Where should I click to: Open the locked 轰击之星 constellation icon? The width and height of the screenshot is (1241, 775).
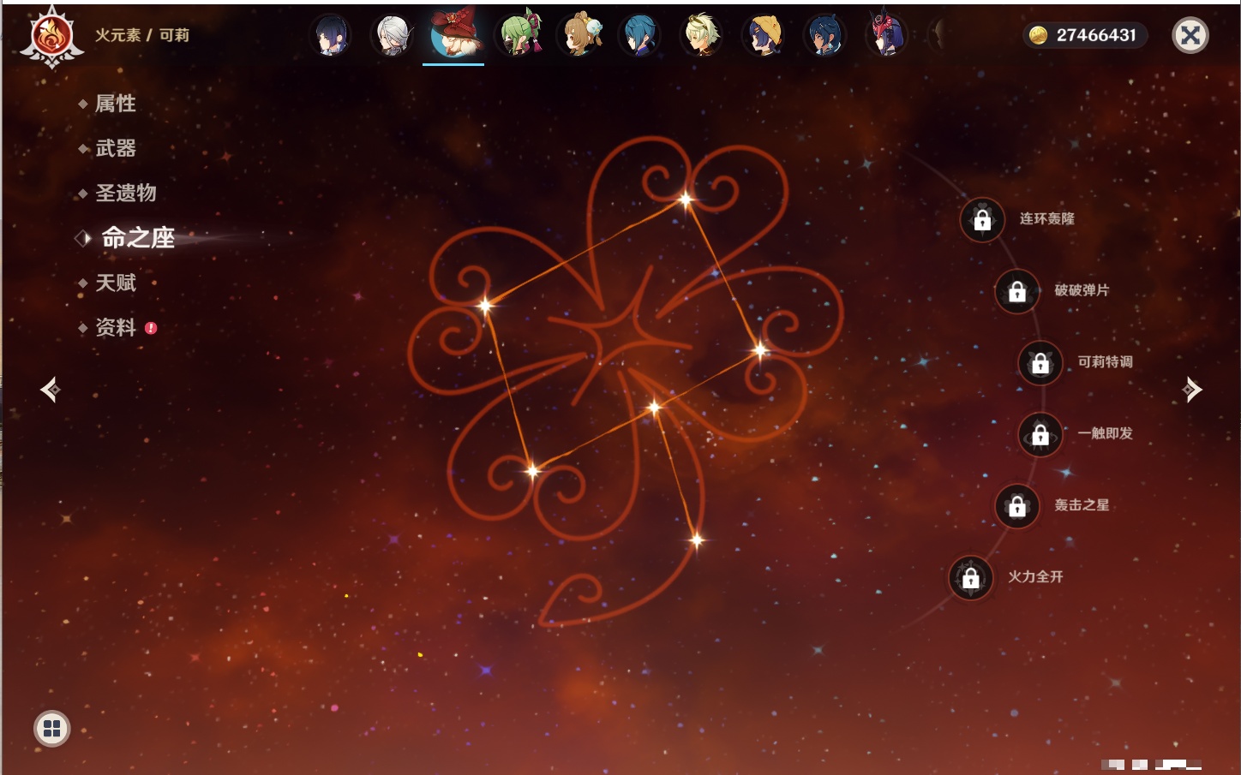coord(1017,506)
